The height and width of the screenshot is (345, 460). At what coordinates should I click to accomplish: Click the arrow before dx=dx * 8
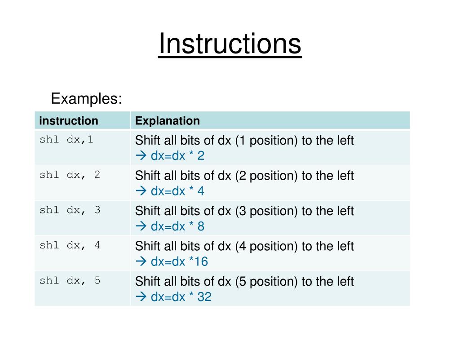coord(141,226)
